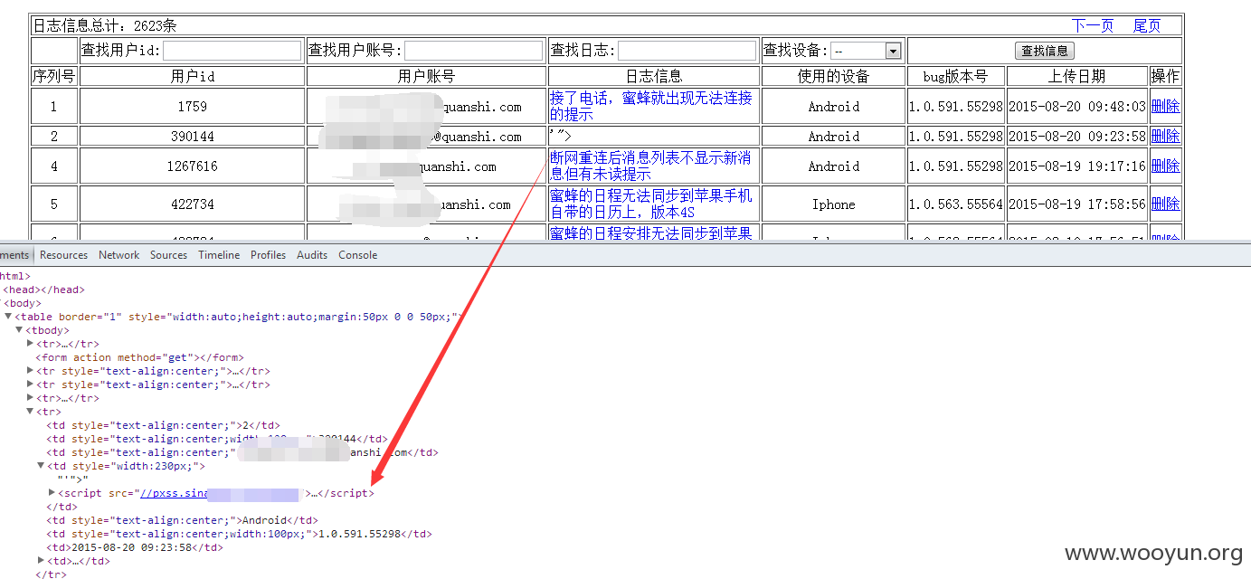Click upload date 2015-08-20 09:48:03

(1077, 106)
